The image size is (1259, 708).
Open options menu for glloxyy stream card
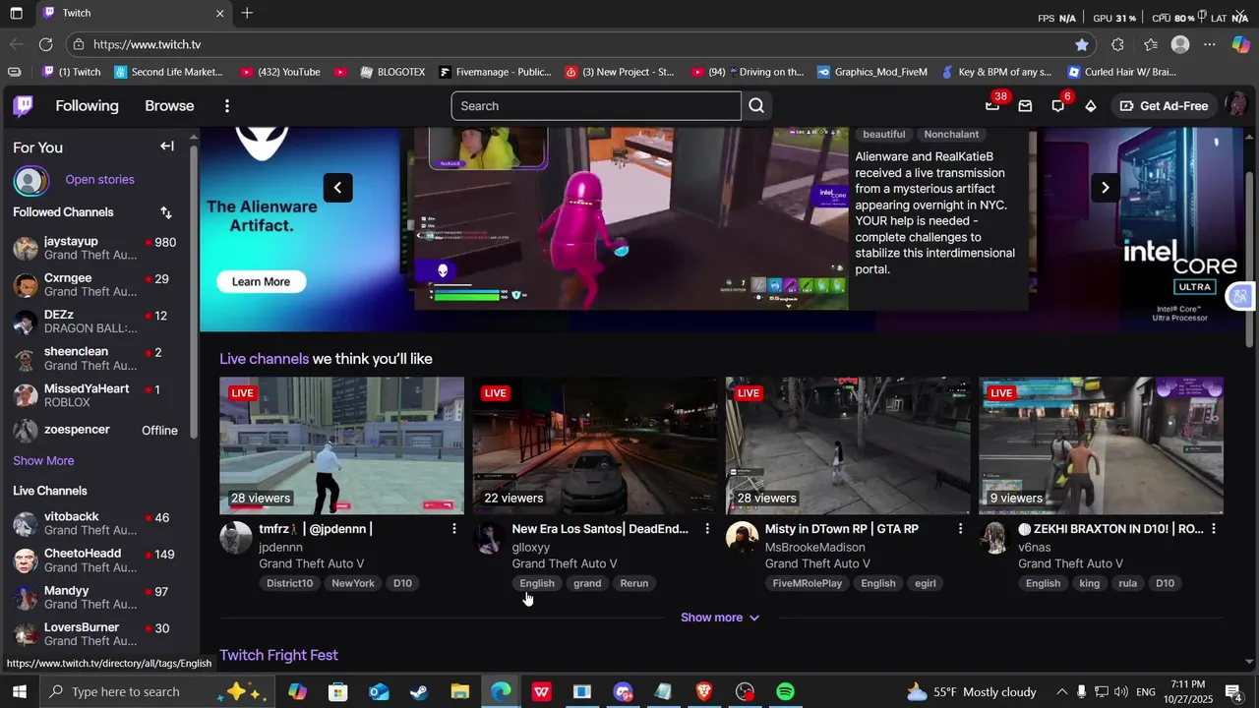pyautogui.click(x=707, y=529)
